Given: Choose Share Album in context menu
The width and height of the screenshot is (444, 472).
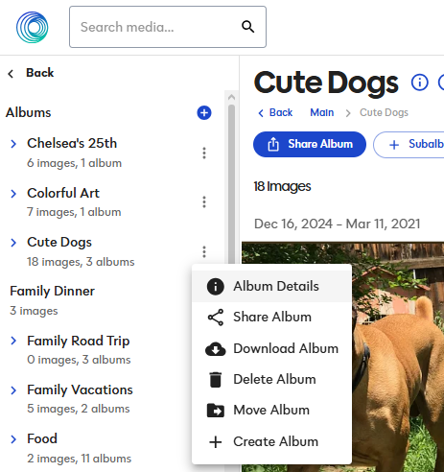Looking at the screenshot, I should [x=271, y=318].
